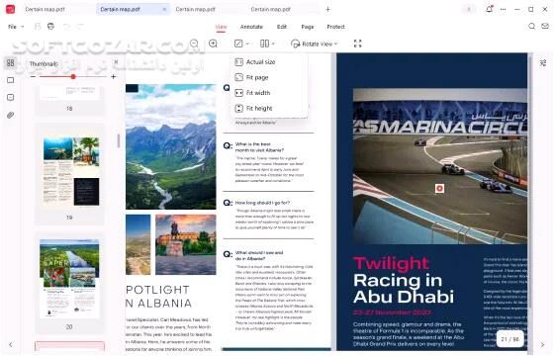This screenshot has height=356, width=554.
Task: Open the thumbnails panel icon
Action: [11, 63]
